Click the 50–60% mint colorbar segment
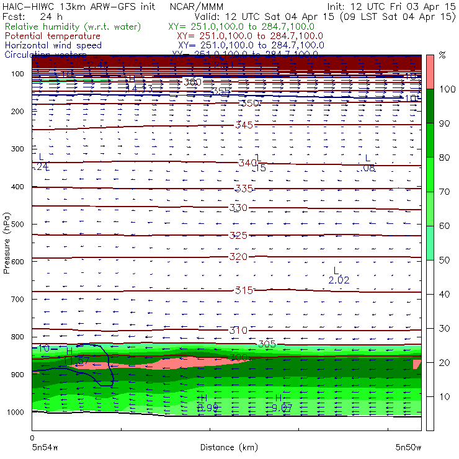 pyautogui.click(x=430, y=243)
